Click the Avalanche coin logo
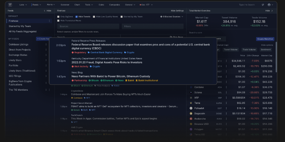This screenshot has width=285, height=142. 191,119
